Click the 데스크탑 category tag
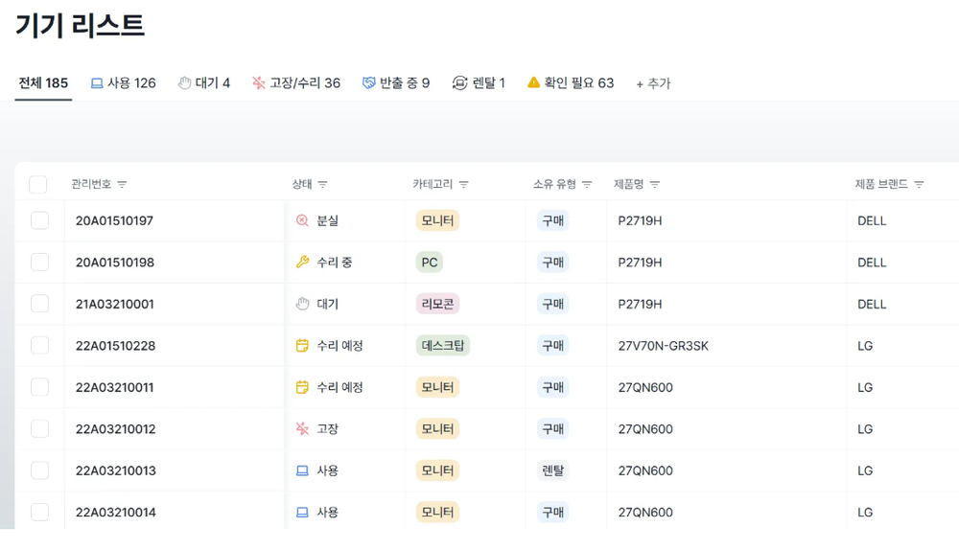 (x=443, y=345)
